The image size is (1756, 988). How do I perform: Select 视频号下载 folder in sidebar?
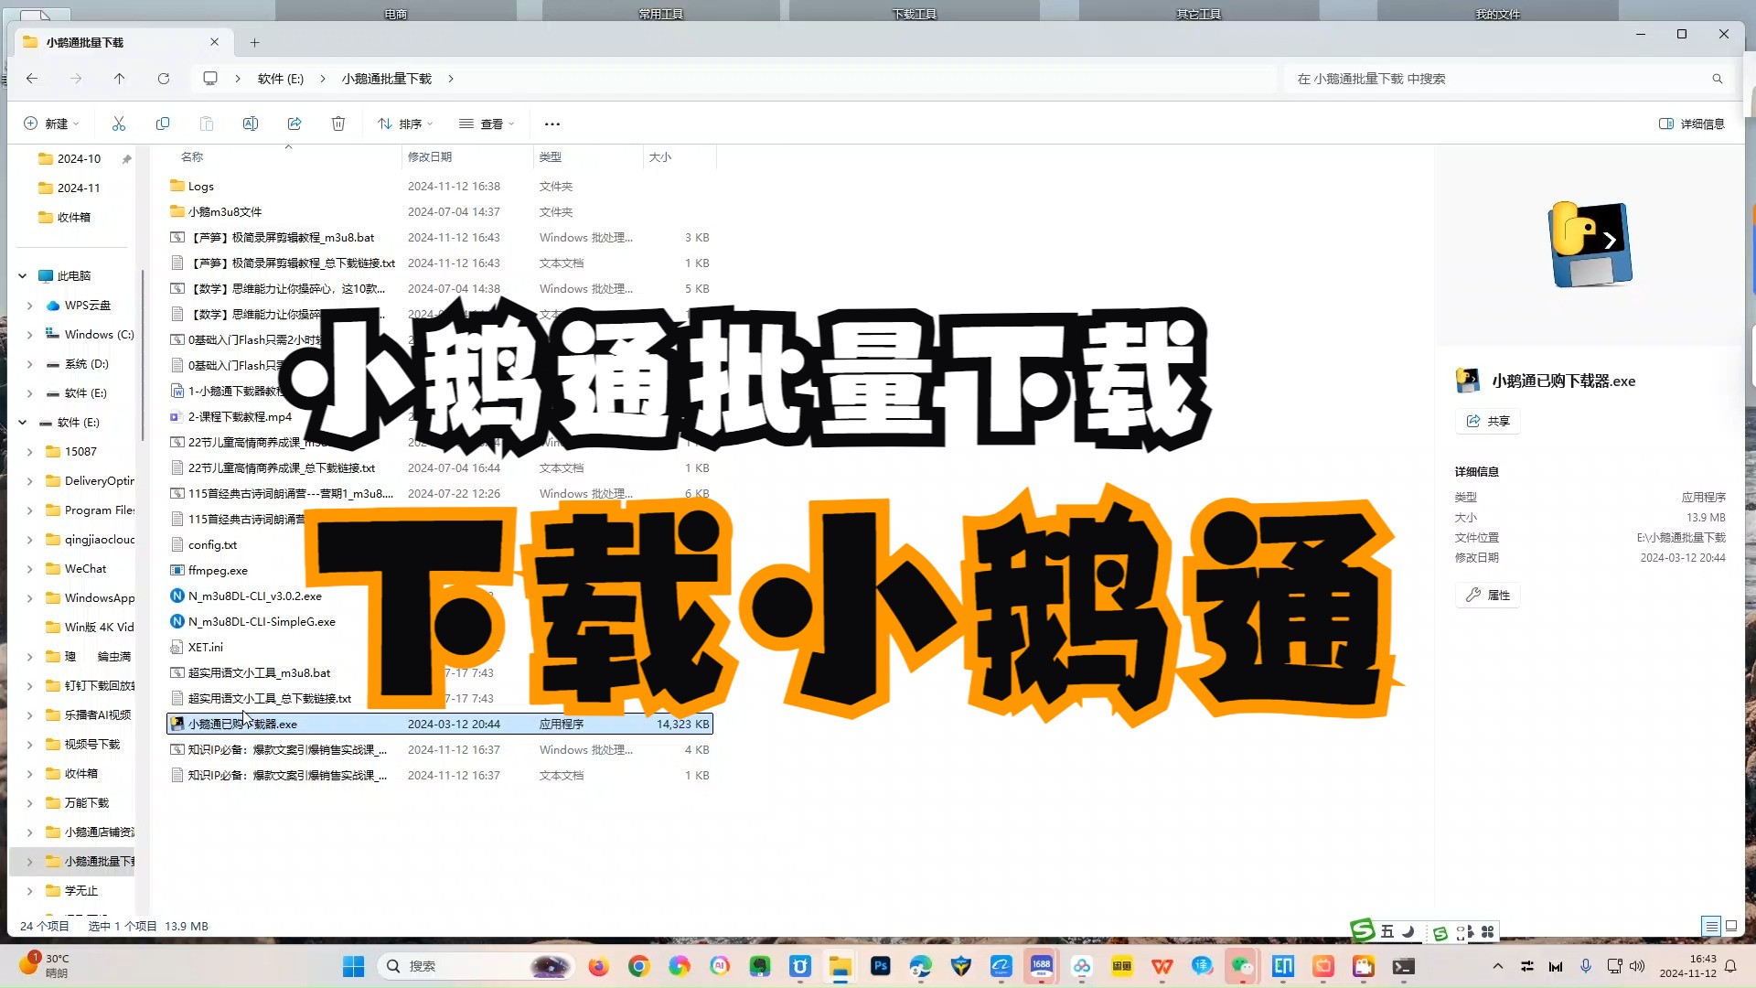(x=92, y=745)
